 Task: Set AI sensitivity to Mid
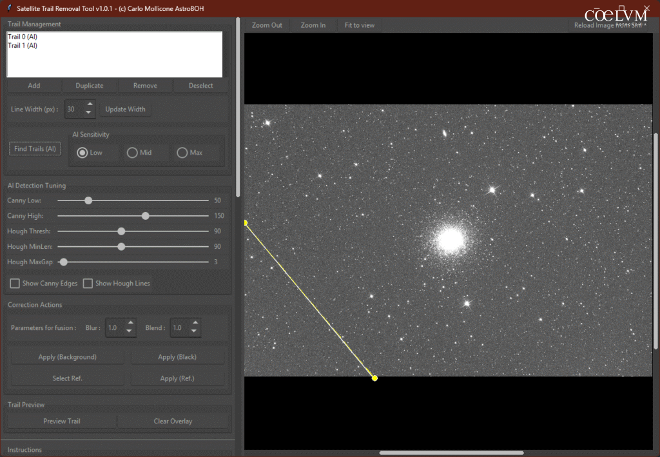(132, 153)
